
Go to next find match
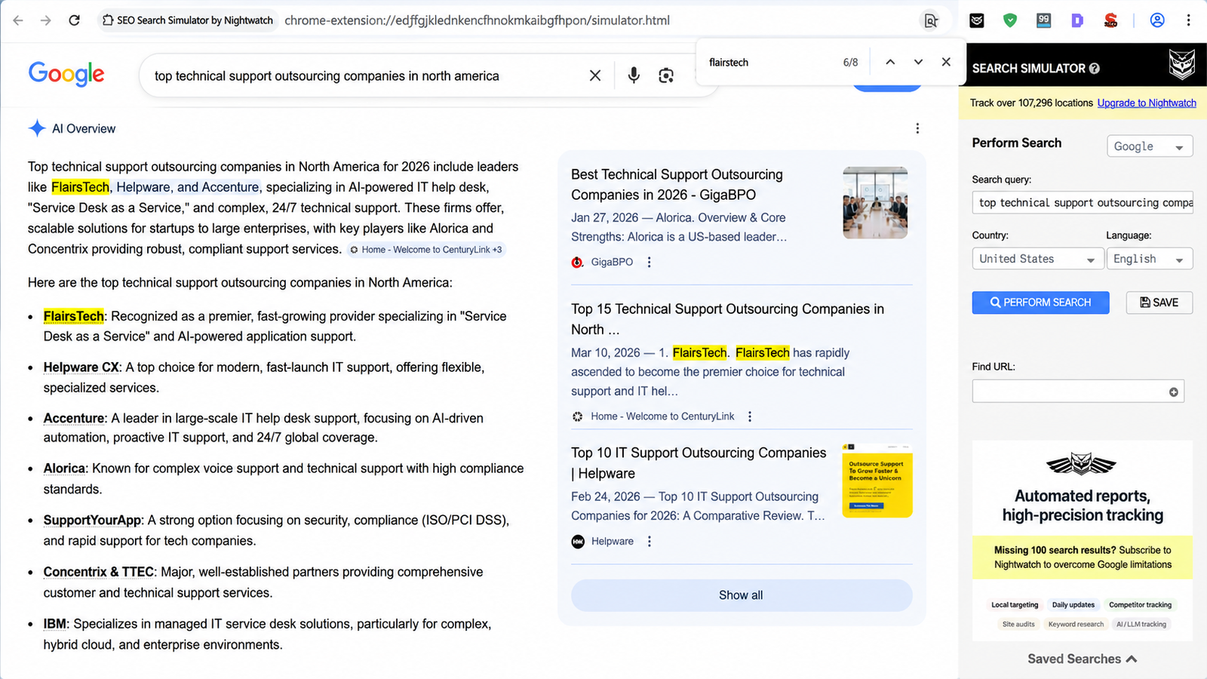click(x=918, y=62)
